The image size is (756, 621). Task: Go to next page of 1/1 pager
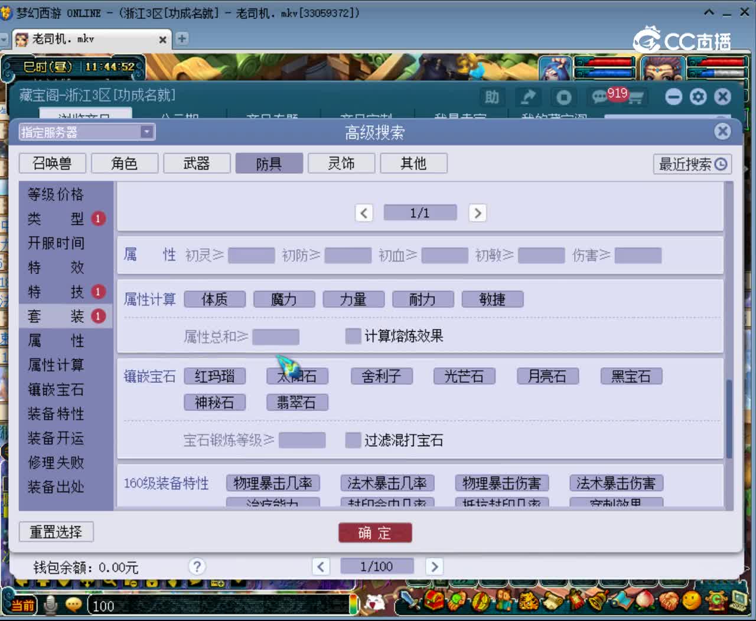click(477, 213)
